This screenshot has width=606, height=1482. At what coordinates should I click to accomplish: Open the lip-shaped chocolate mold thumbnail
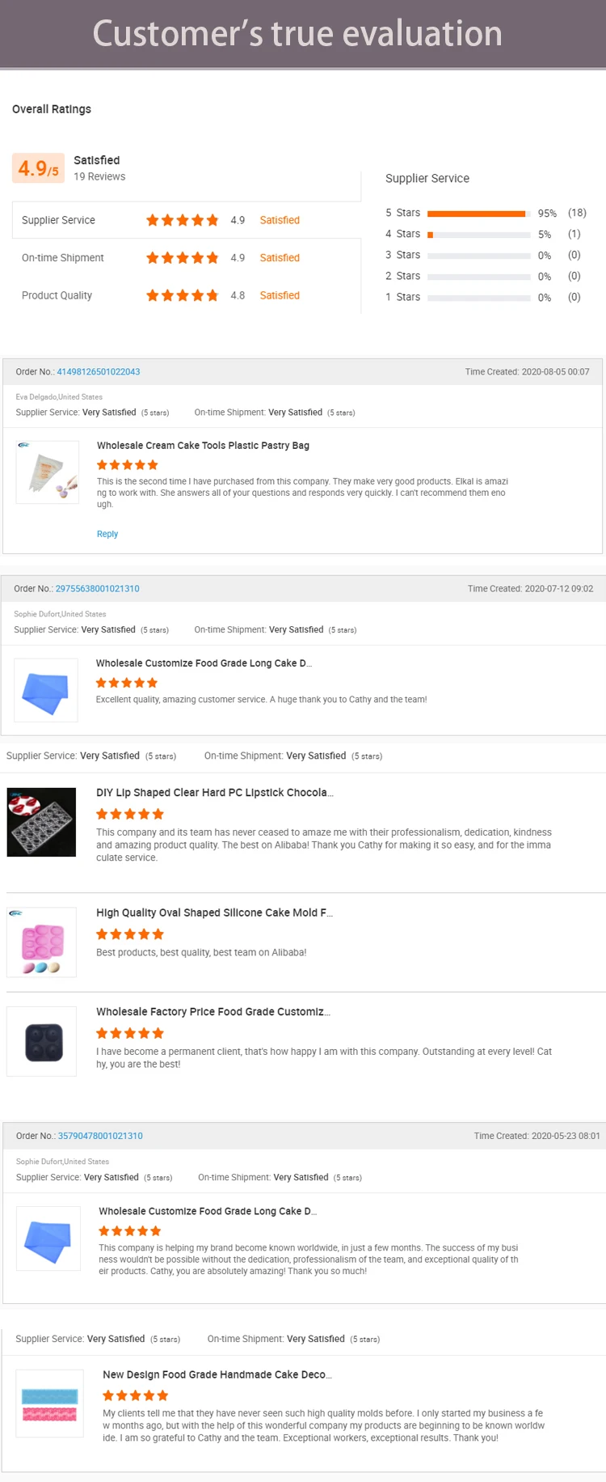pyautogui.click(x=41, y=822)
